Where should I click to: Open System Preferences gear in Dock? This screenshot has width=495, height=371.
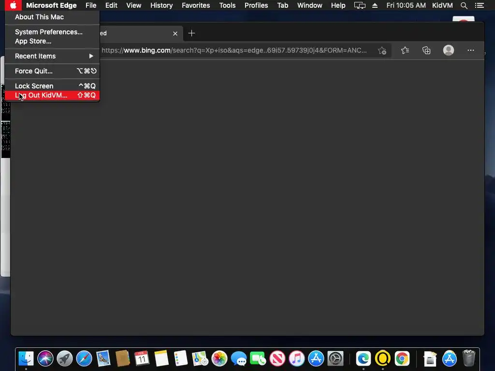click(335, 358)
